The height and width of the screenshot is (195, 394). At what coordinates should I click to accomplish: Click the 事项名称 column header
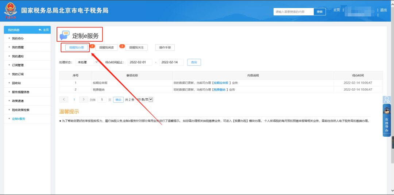132,76
